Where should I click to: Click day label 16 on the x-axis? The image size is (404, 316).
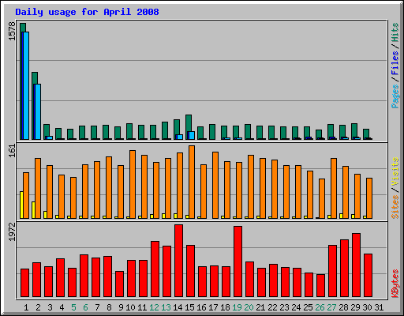201,307
